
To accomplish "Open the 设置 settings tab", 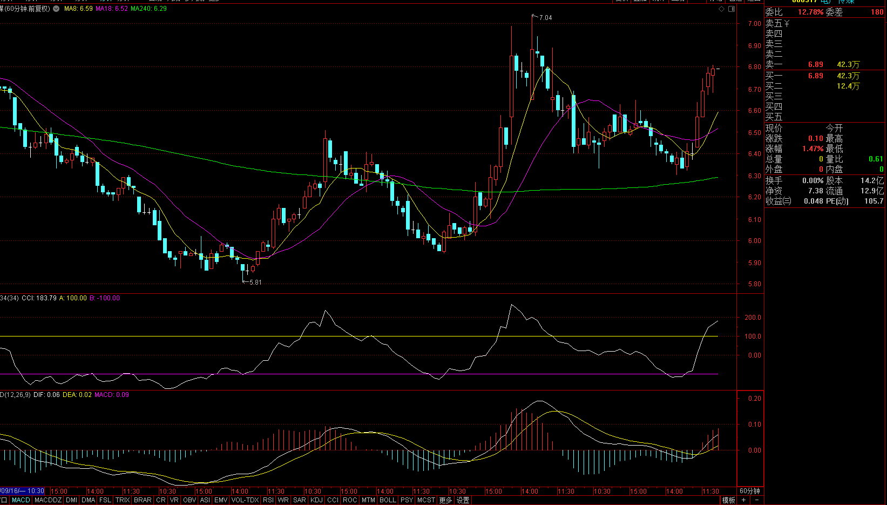I will pyautogui.click(x=463, y=500).
